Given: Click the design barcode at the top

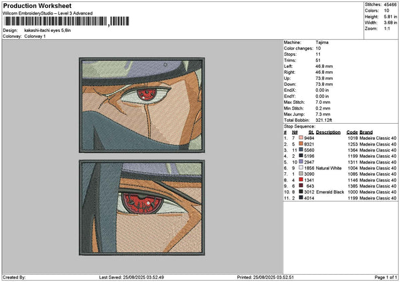Looking at the screenshot, I should coord(67,21).
